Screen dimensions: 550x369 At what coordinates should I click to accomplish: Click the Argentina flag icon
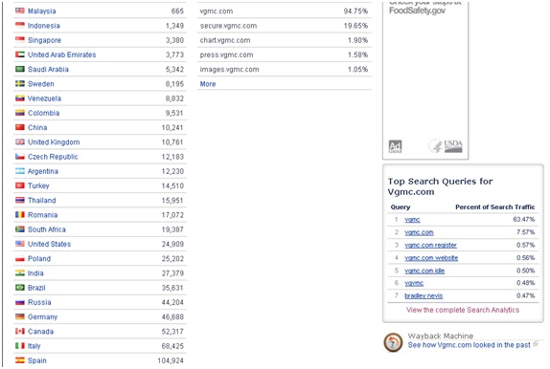click(x=20, y=171)
